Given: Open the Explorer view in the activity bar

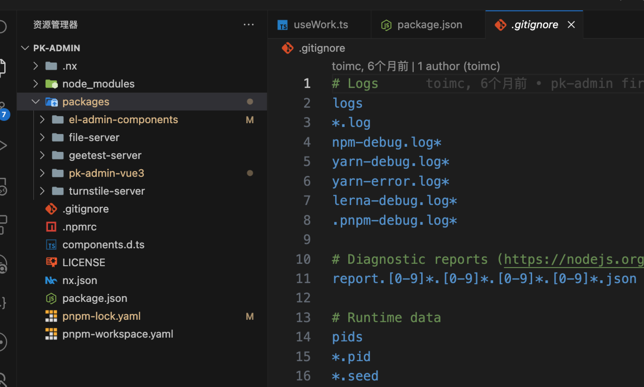Looking at the screenshot, I should (3, 67).
